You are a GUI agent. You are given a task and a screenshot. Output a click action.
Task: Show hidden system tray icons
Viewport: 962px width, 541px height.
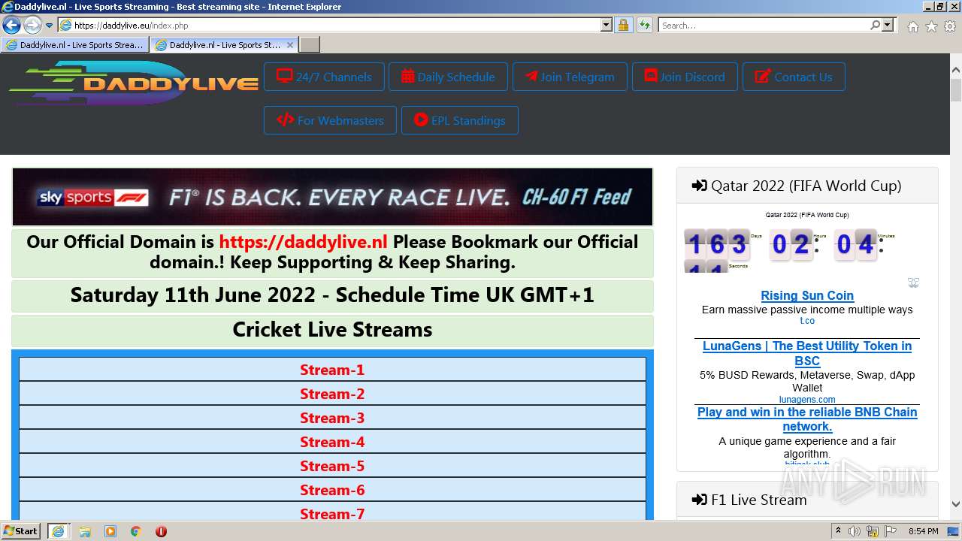(838, 531)
